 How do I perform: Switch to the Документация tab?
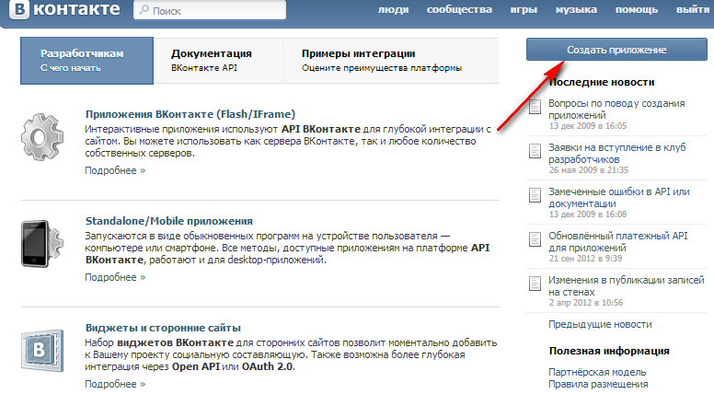pyautogui.click(x=218, y=61)
